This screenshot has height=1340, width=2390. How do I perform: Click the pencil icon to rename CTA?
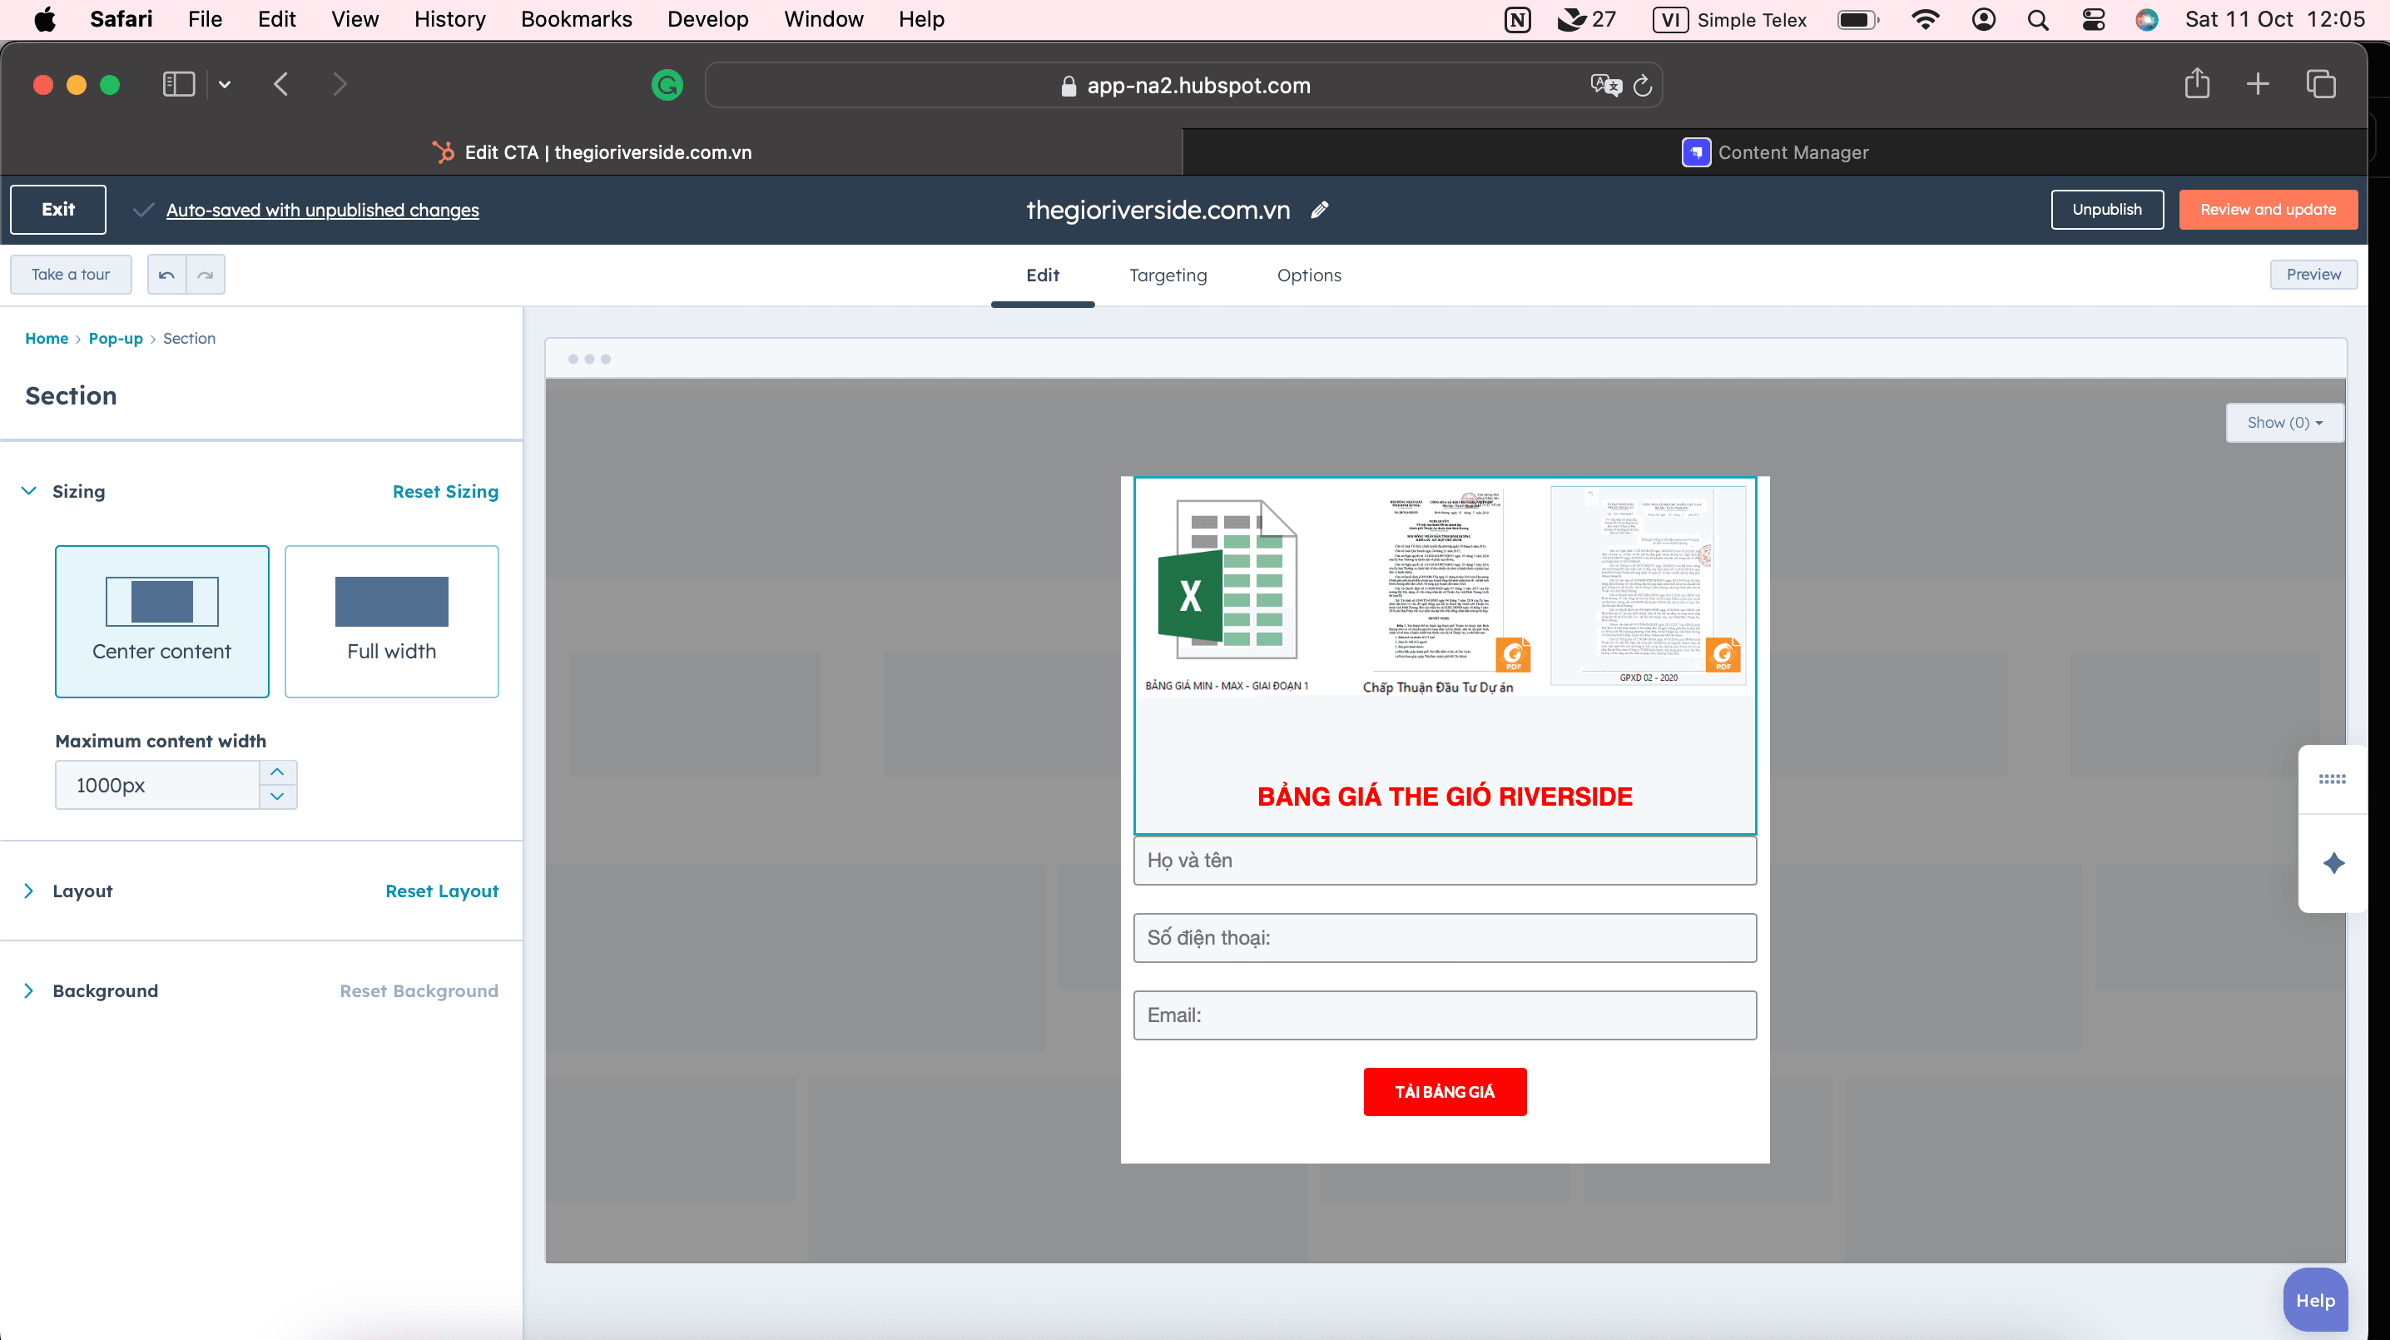(x=1319, y=211)
